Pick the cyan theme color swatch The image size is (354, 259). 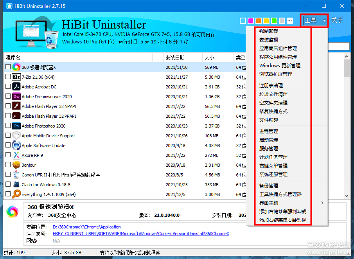243,21
